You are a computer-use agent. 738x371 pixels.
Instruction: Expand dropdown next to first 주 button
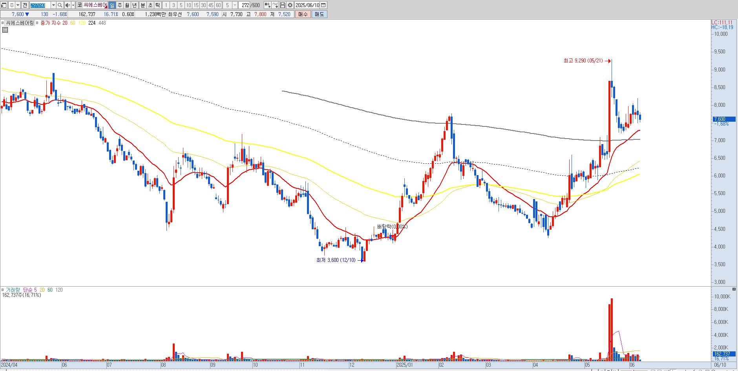pyautogui.click(x=18, y=5)
